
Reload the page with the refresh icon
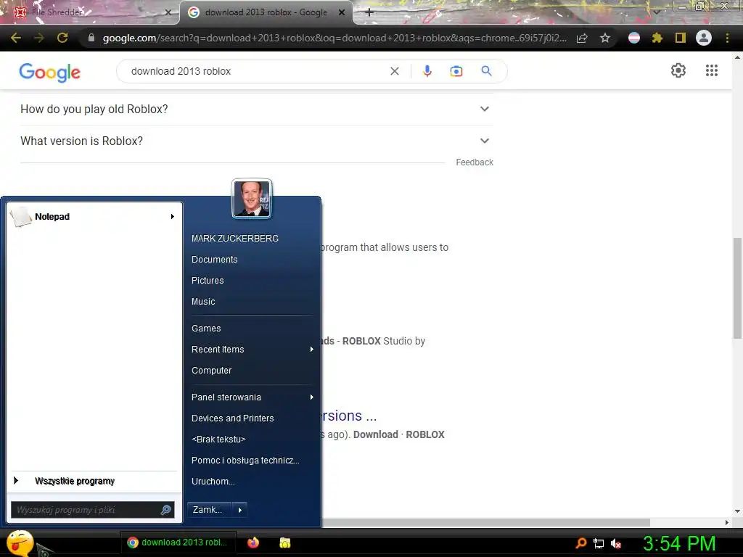point(62,38)
